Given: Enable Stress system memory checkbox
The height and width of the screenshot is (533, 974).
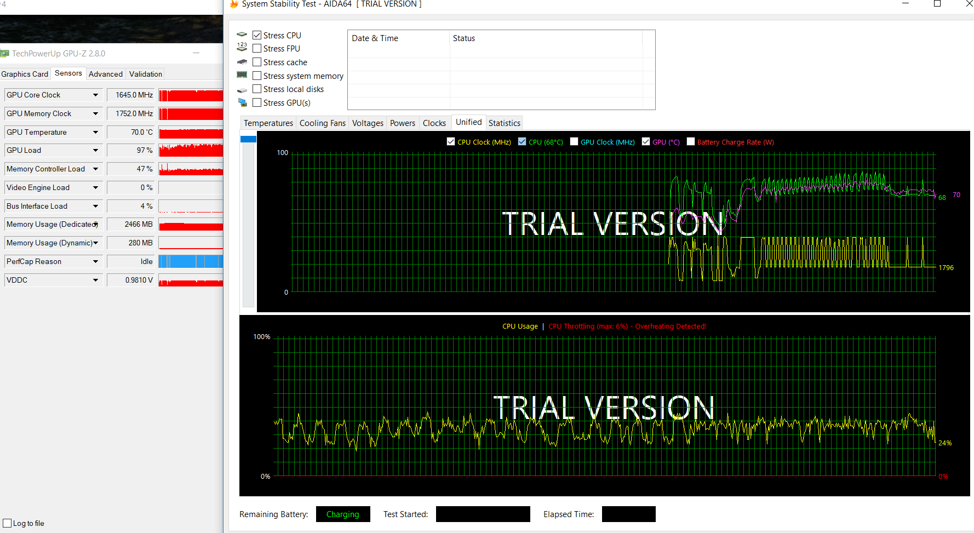Looking at the screenshot, I should (x=257, y=76).
